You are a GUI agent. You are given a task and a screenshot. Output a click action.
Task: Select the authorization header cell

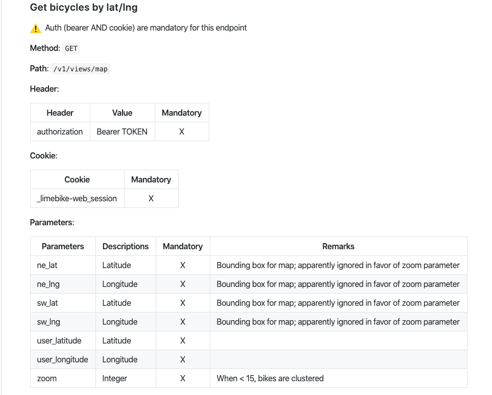(x=60, y=131)
